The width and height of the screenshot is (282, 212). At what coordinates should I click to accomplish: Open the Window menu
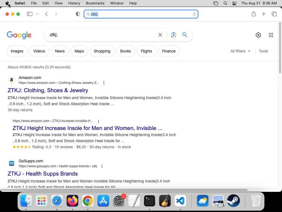117,3
